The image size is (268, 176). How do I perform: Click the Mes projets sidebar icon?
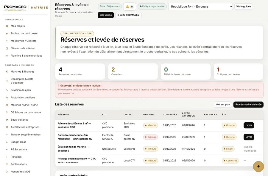[x=7, y=26]
